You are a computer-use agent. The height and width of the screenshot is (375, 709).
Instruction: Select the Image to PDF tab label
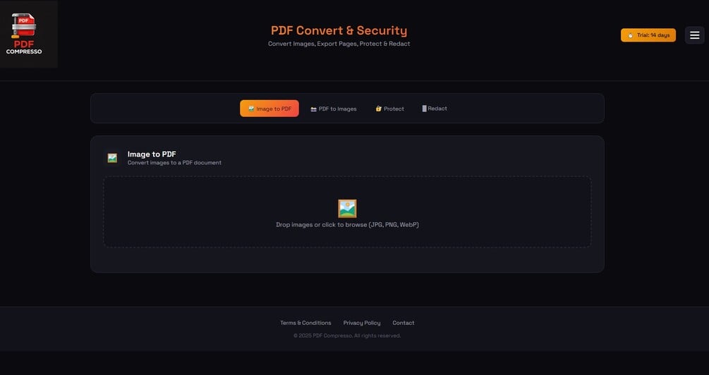[x=274, y=109]
